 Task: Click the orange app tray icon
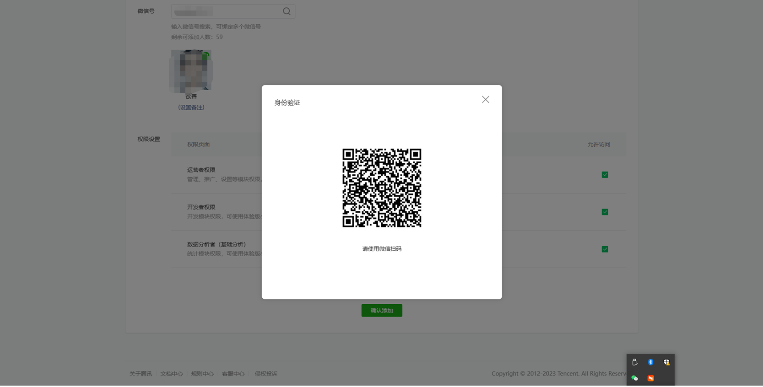click(650, 378)
